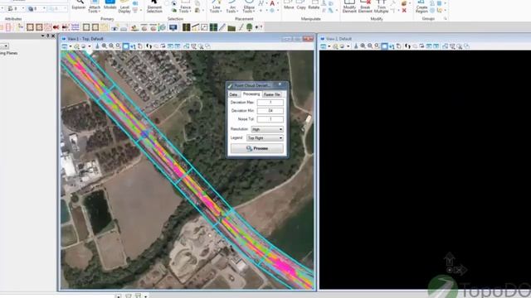The height and width of the screenshot is (298, 531).
Task: Click the Deviation Min input field
Action: 270,110
